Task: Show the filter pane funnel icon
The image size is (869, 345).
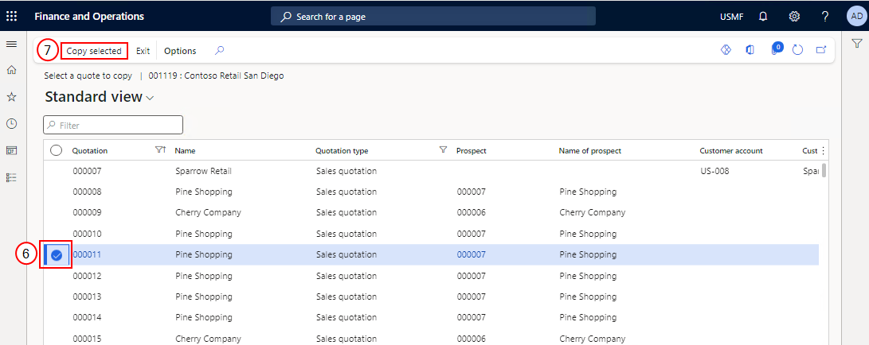Action: 856,43
